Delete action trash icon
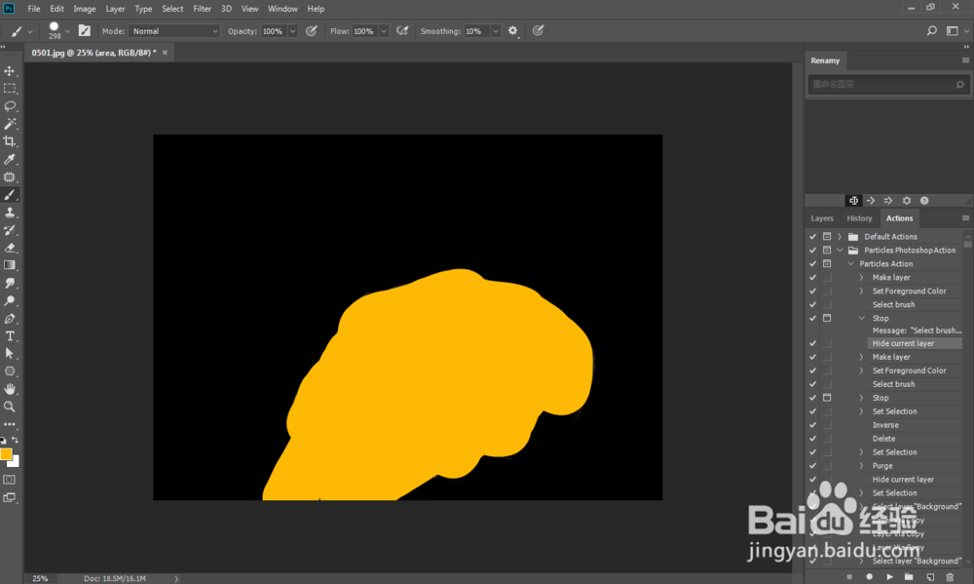Viewport: 974px width, 584px height. [x=950, y=576]
